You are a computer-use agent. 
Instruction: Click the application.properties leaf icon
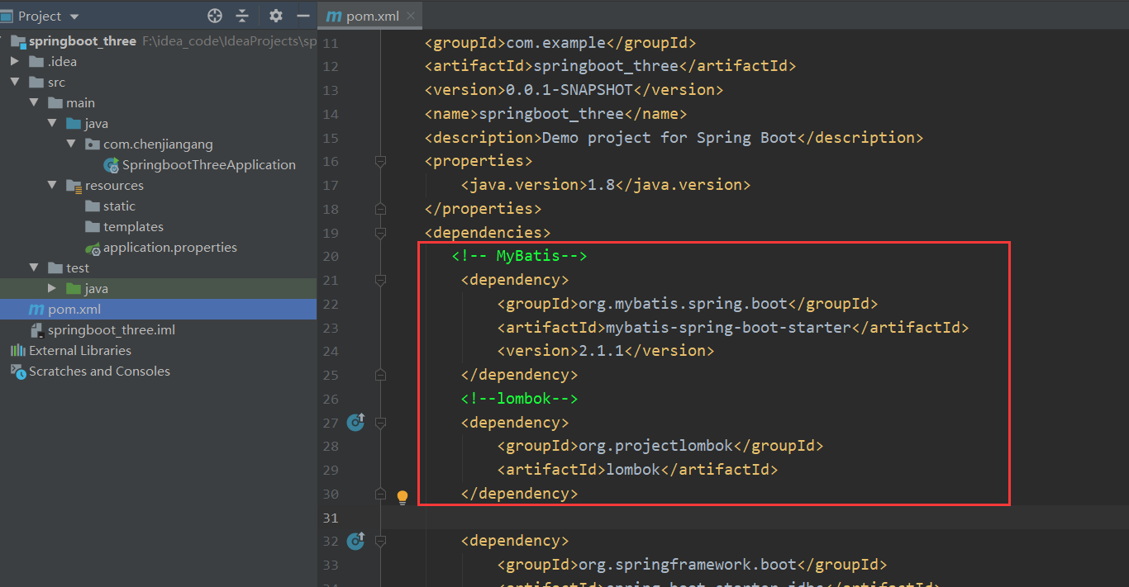pyautogui.click(x=93, y=248)
